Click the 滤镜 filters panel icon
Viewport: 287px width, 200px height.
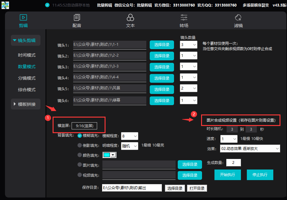tap(238, 17)
